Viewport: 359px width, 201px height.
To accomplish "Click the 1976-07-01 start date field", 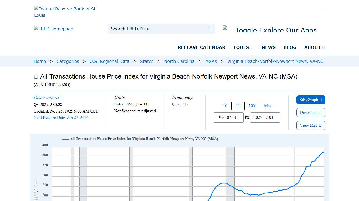I will click(228, 118).
